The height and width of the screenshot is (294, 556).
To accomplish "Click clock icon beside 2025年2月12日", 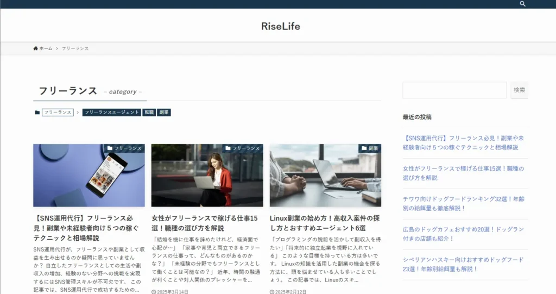I will [271, 292].
